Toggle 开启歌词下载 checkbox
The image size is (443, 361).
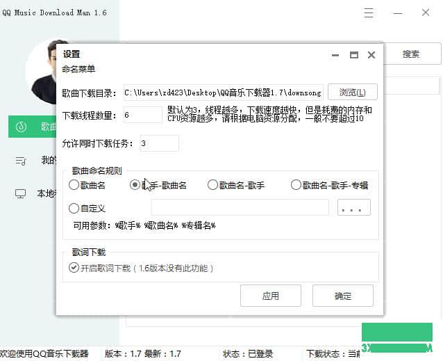click(74, 268)
